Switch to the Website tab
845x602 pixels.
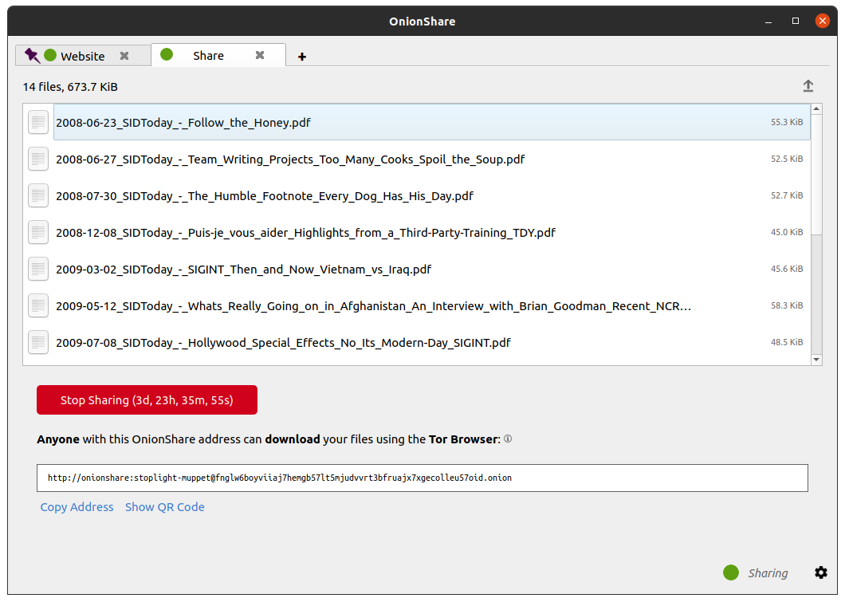82,56
